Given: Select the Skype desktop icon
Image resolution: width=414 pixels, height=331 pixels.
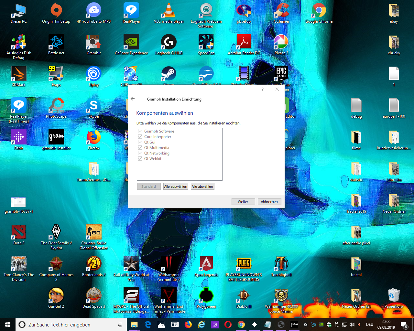Looking at the screenshot, I should point(94,109).
